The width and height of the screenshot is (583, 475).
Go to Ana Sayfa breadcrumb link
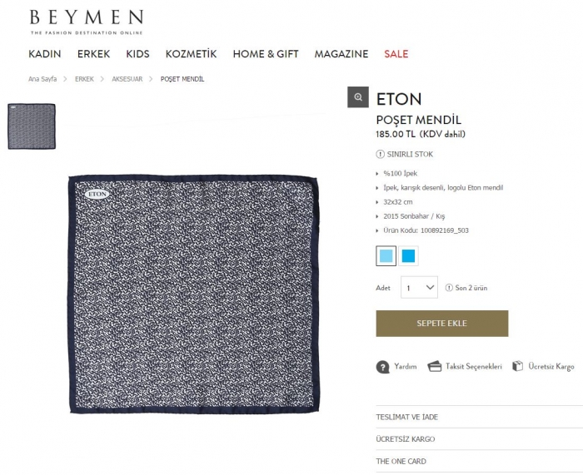pyautogui.click(x=42, y=79)
